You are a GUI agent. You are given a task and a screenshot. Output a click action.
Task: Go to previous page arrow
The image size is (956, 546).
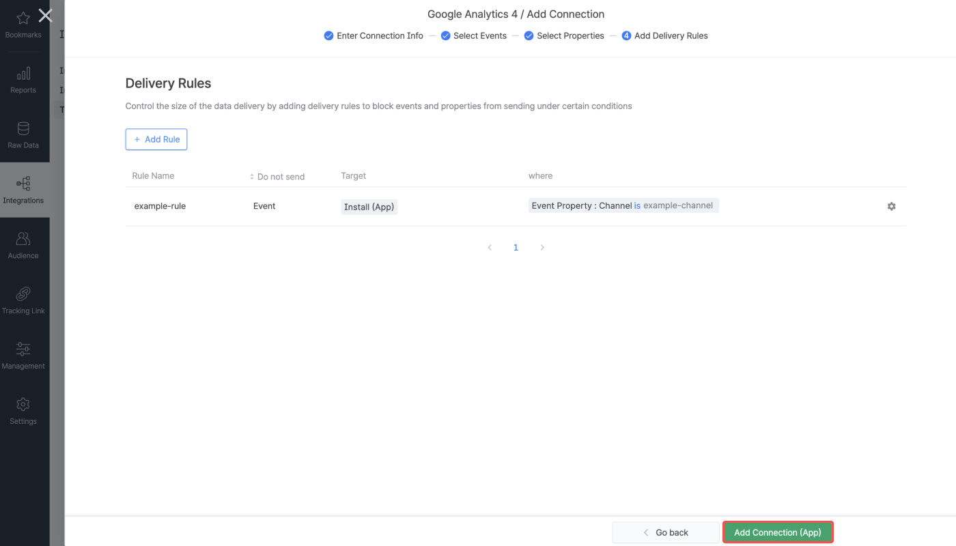pyautogui.click(x=490, y=248)
